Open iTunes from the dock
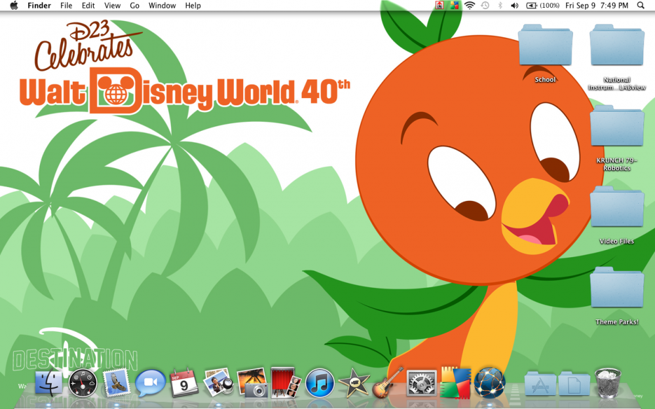 [321, 383]
